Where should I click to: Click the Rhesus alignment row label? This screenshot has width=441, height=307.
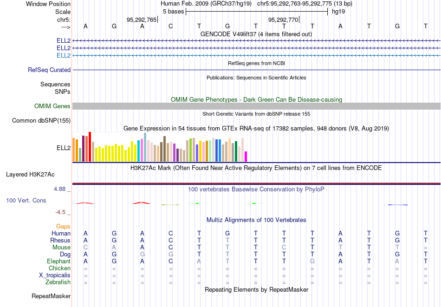pos(60,240)
